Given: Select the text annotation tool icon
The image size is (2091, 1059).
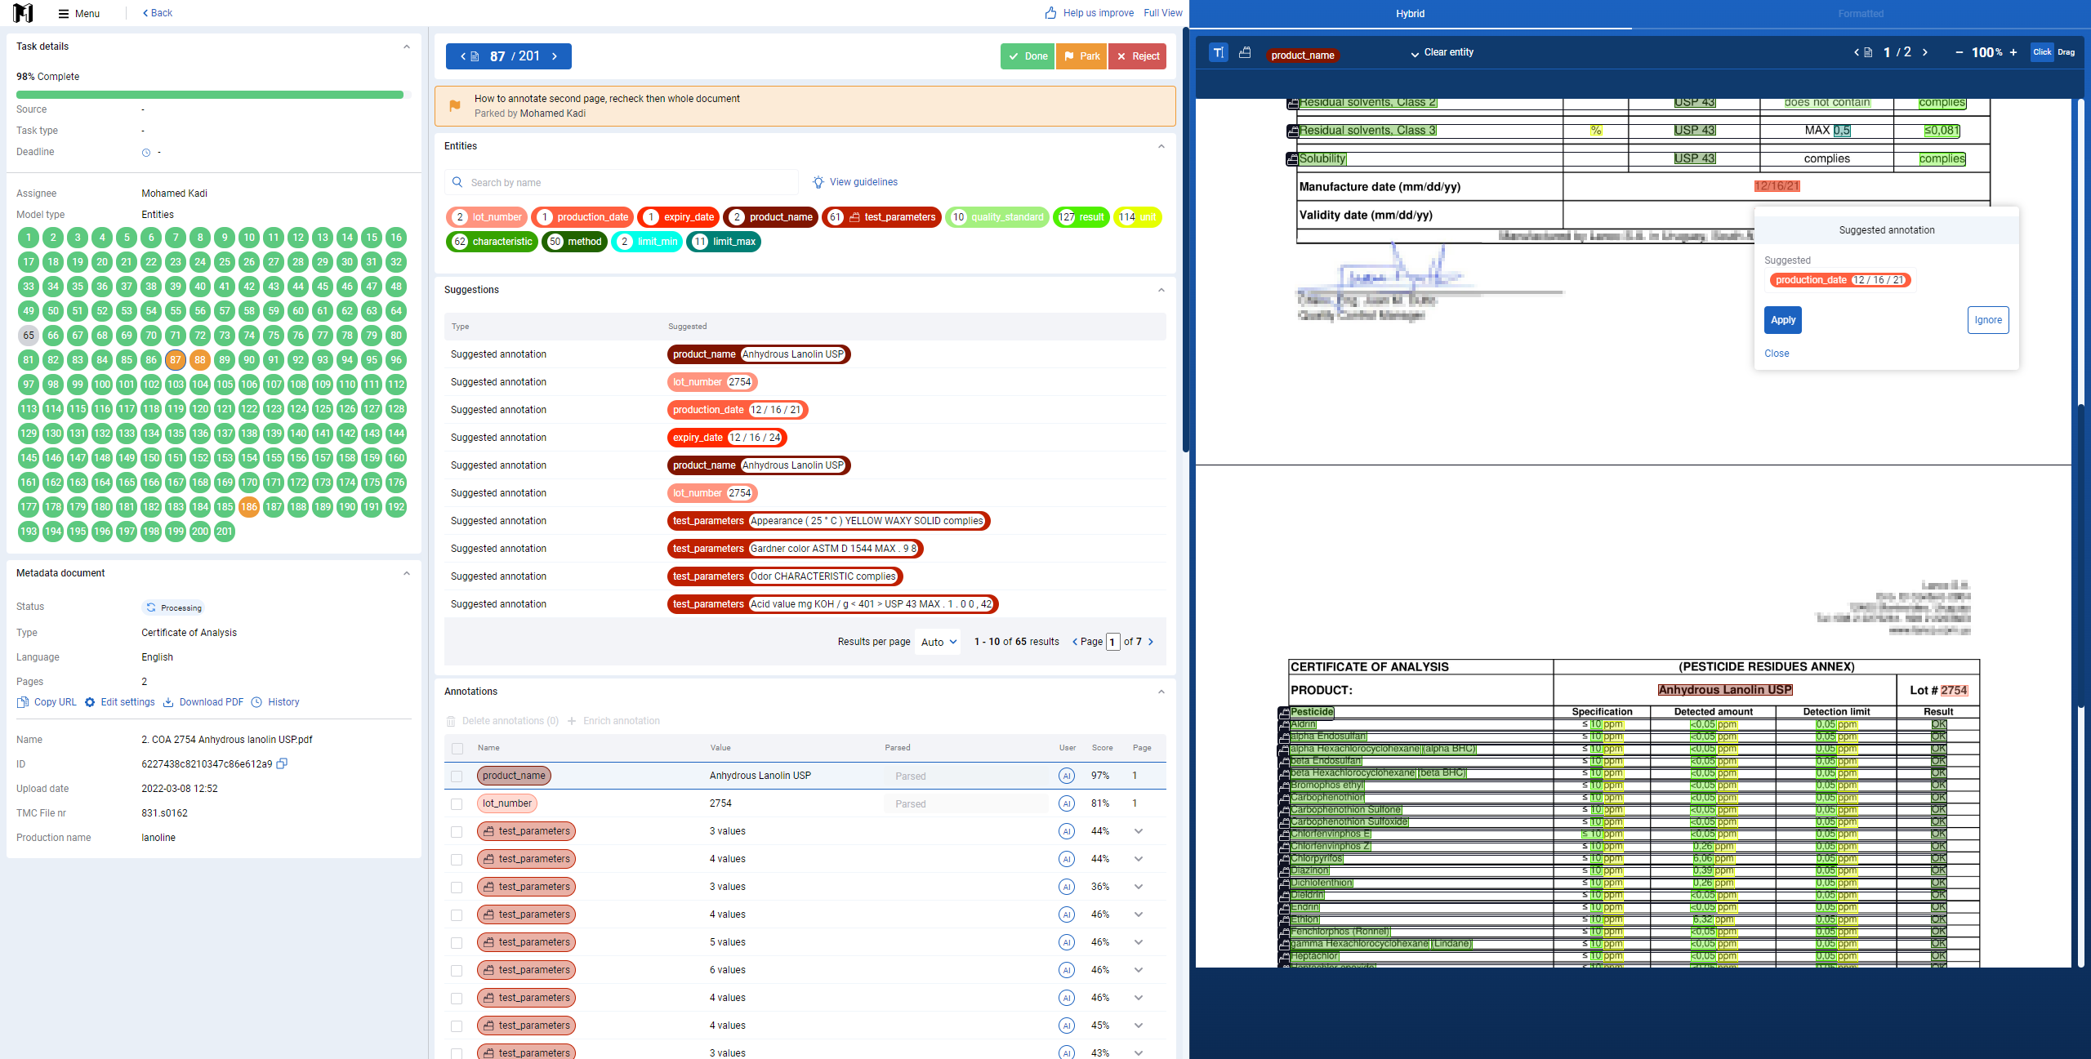Looking at the screenshot, I should [x=1218, y=52].
